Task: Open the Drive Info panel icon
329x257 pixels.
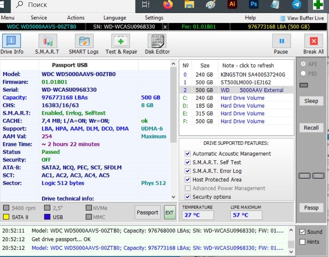Action: [11, 41]
